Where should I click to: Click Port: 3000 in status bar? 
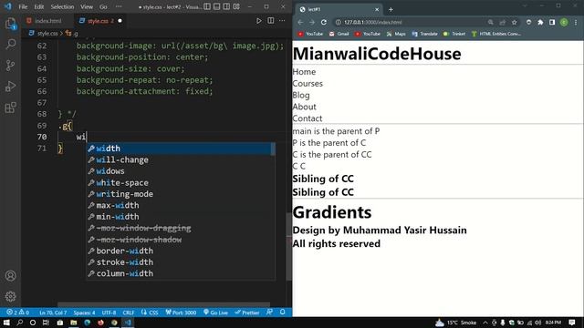(x=181, y=313)
